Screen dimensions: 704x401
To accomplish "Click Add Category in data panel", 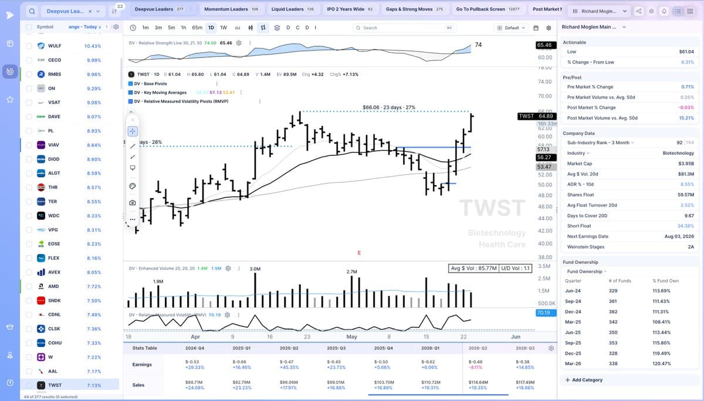I will 584,380.
